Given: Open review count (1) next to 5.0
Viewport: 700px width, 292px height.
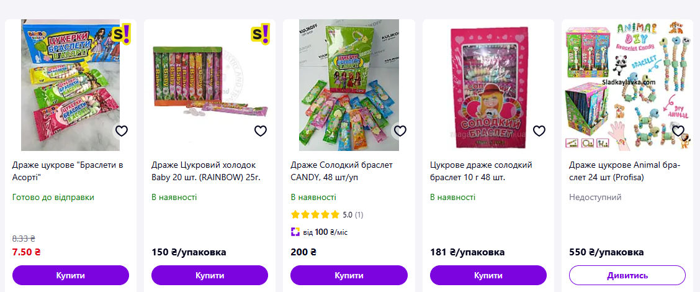Looking at the screenshot, I should click(359, 215).
